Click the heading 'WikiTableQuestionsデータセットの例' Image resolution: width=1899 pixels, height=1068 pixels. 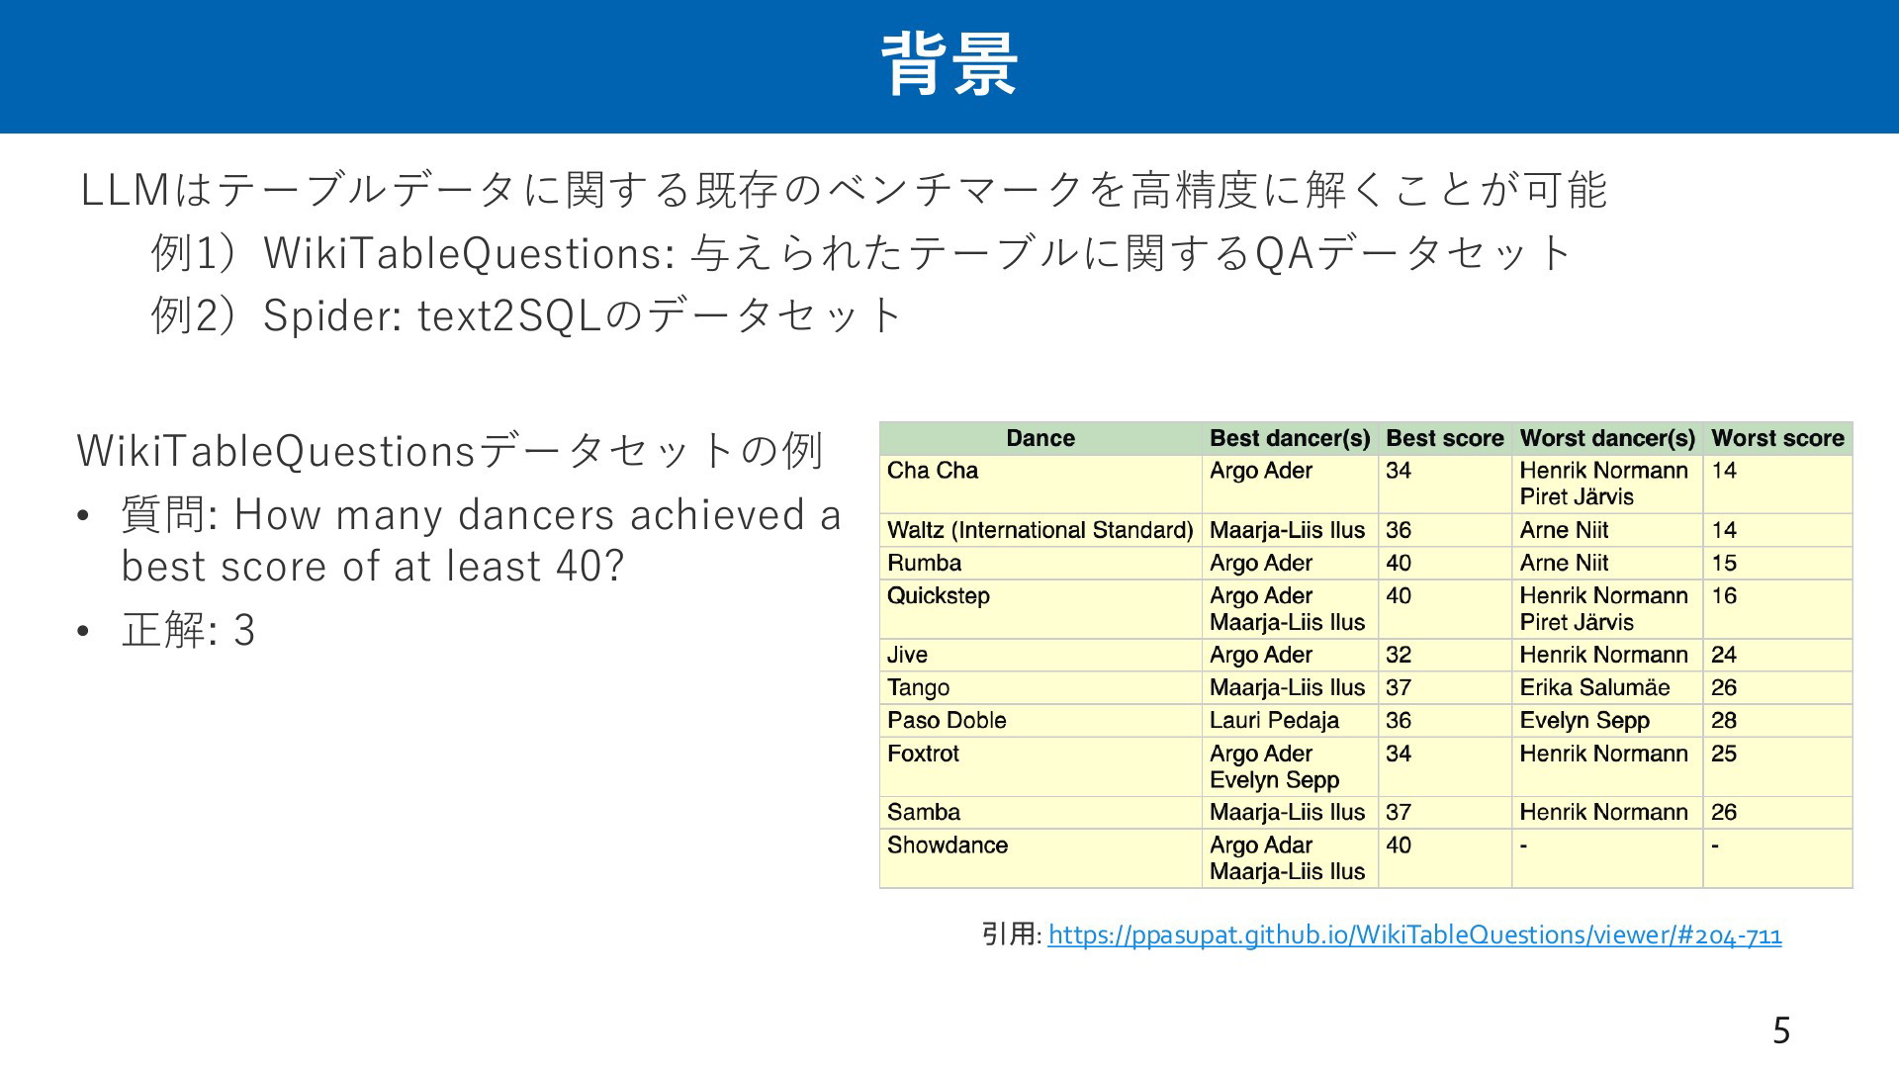[x=450, y=451]
